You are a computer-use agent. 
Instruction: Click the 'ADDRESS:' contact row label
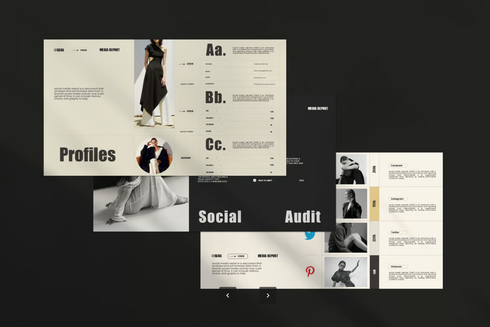coord(210,84)
